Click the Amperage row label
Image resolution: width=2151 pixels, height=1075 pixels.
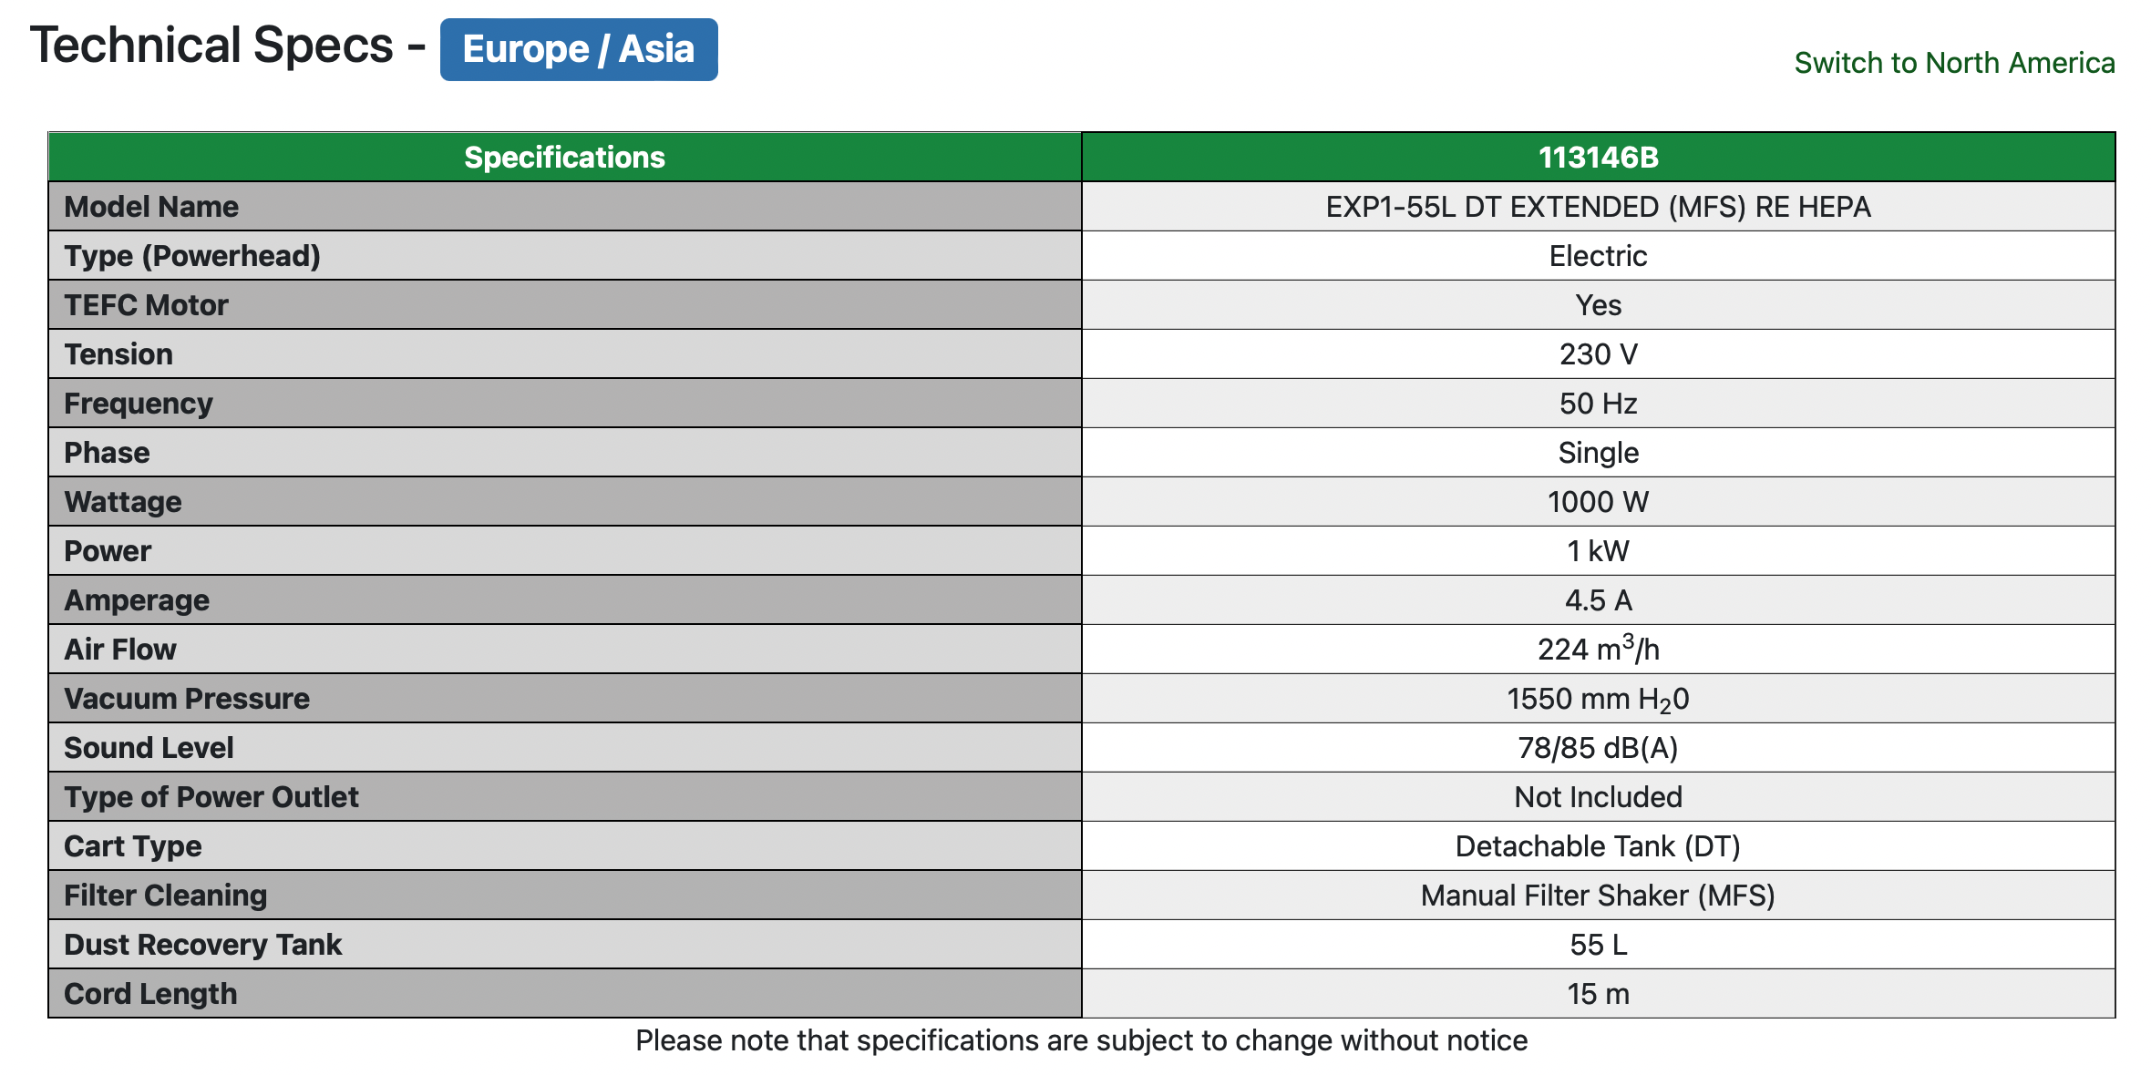coord(137,600)
